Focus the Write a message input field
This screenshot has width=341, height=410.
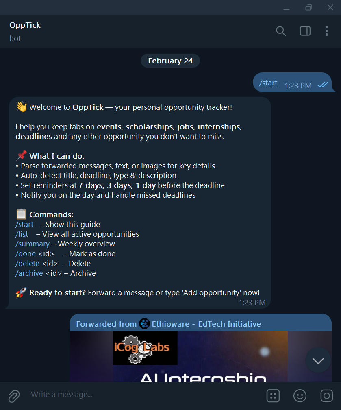point(144,395)
